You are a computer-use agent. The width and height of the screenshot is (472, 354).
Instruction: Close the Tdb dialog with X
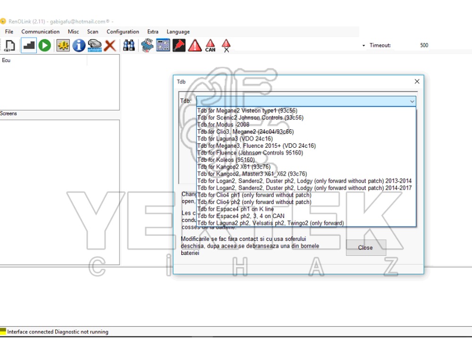pos(417,82)
